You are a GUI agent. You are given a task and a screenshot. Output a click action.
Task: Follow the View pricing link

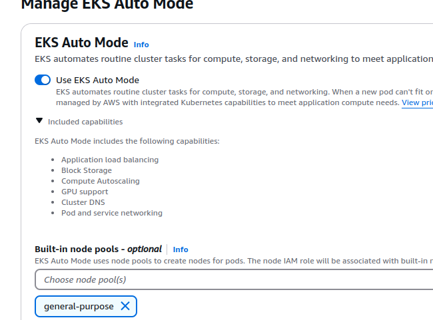(417, 102)
